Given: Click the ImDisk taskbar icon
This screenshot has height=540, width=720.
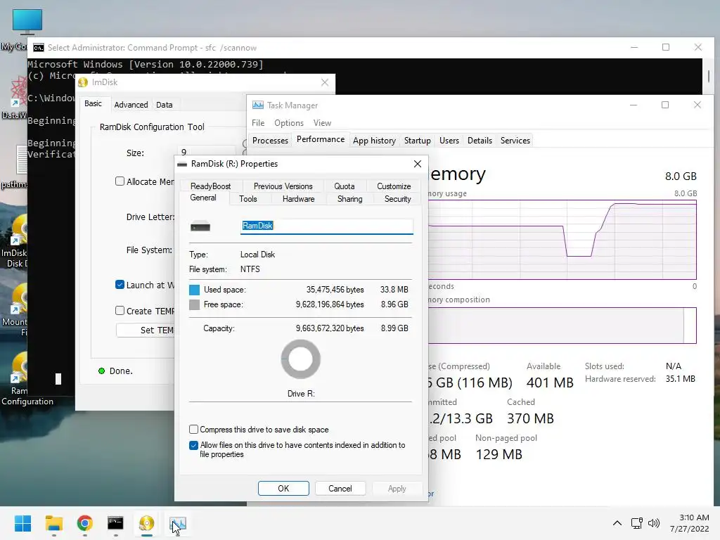Looking at the screenshot, I should (x=146, y=523).
